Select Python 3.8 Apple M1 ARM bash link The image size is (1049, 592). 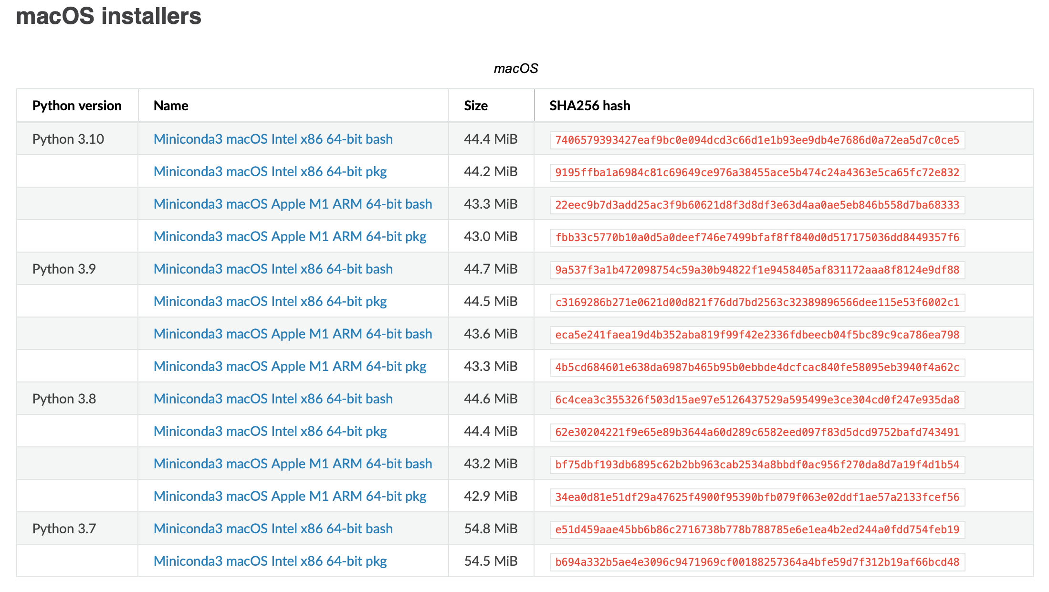pos(293,464)
